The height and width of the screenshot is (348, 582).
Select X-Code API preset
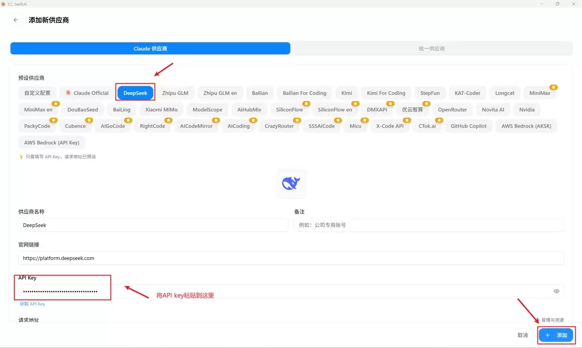tap(390, 126)
